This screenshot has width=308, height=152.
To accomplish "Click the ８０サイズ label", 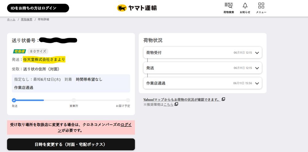I will (x=38, y=51).
